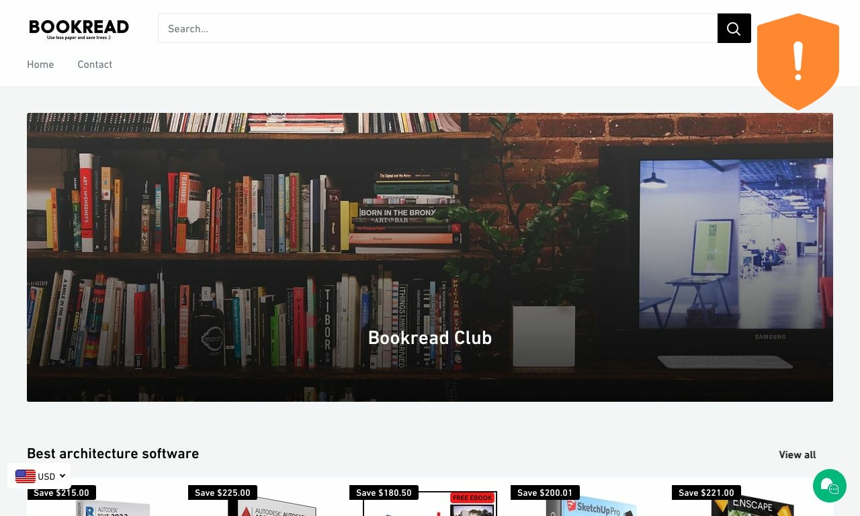The height and width of the screenshot is (516, 860).
Task: Focus the Search input field
Action: coord(438,28)
